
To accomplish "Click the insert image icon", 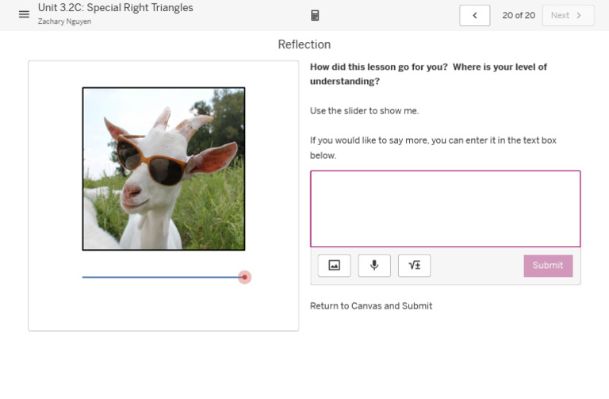I will coord(334,266).
